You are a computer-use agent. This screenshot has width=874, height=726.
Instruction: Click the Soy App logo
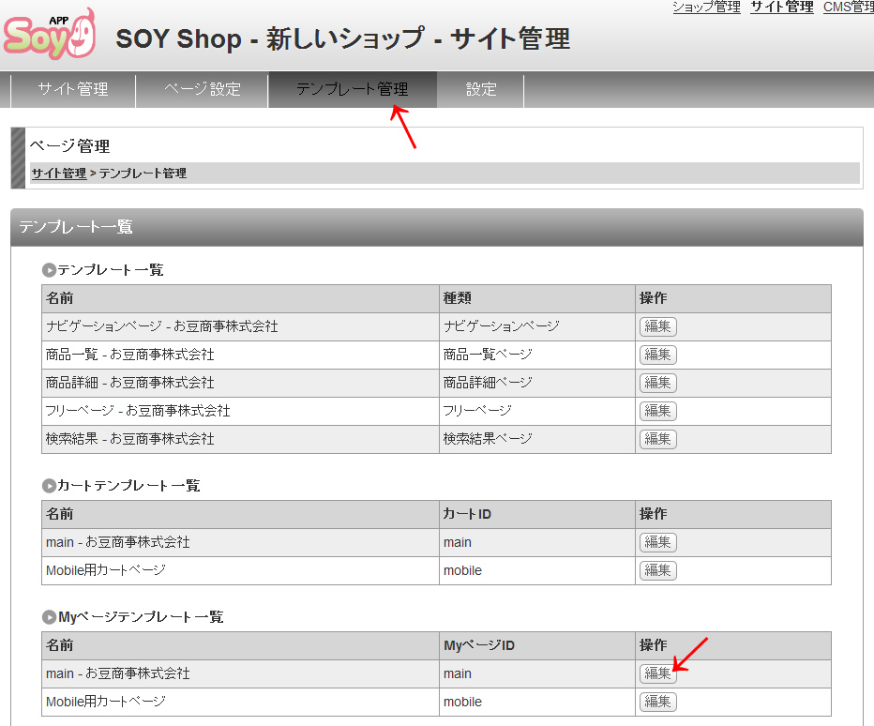50,34
